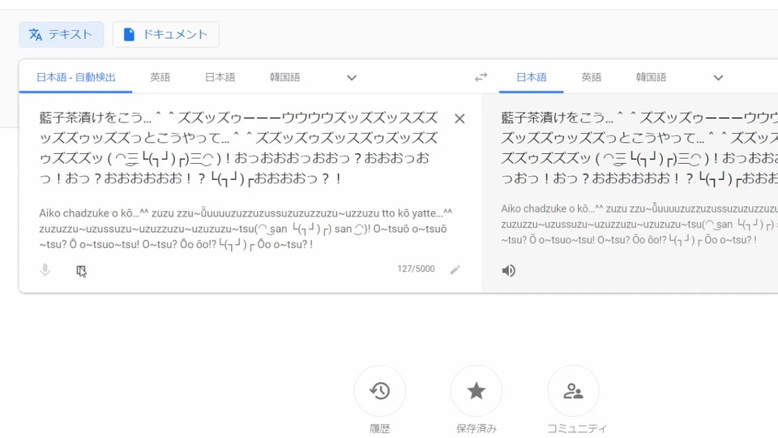778x438 pixels.
Task: Clear the source text with X
Action: 460,118
